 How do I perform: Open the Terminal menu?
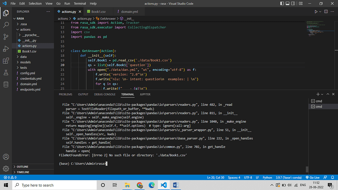pyautogui.click(x=80, y=3)
